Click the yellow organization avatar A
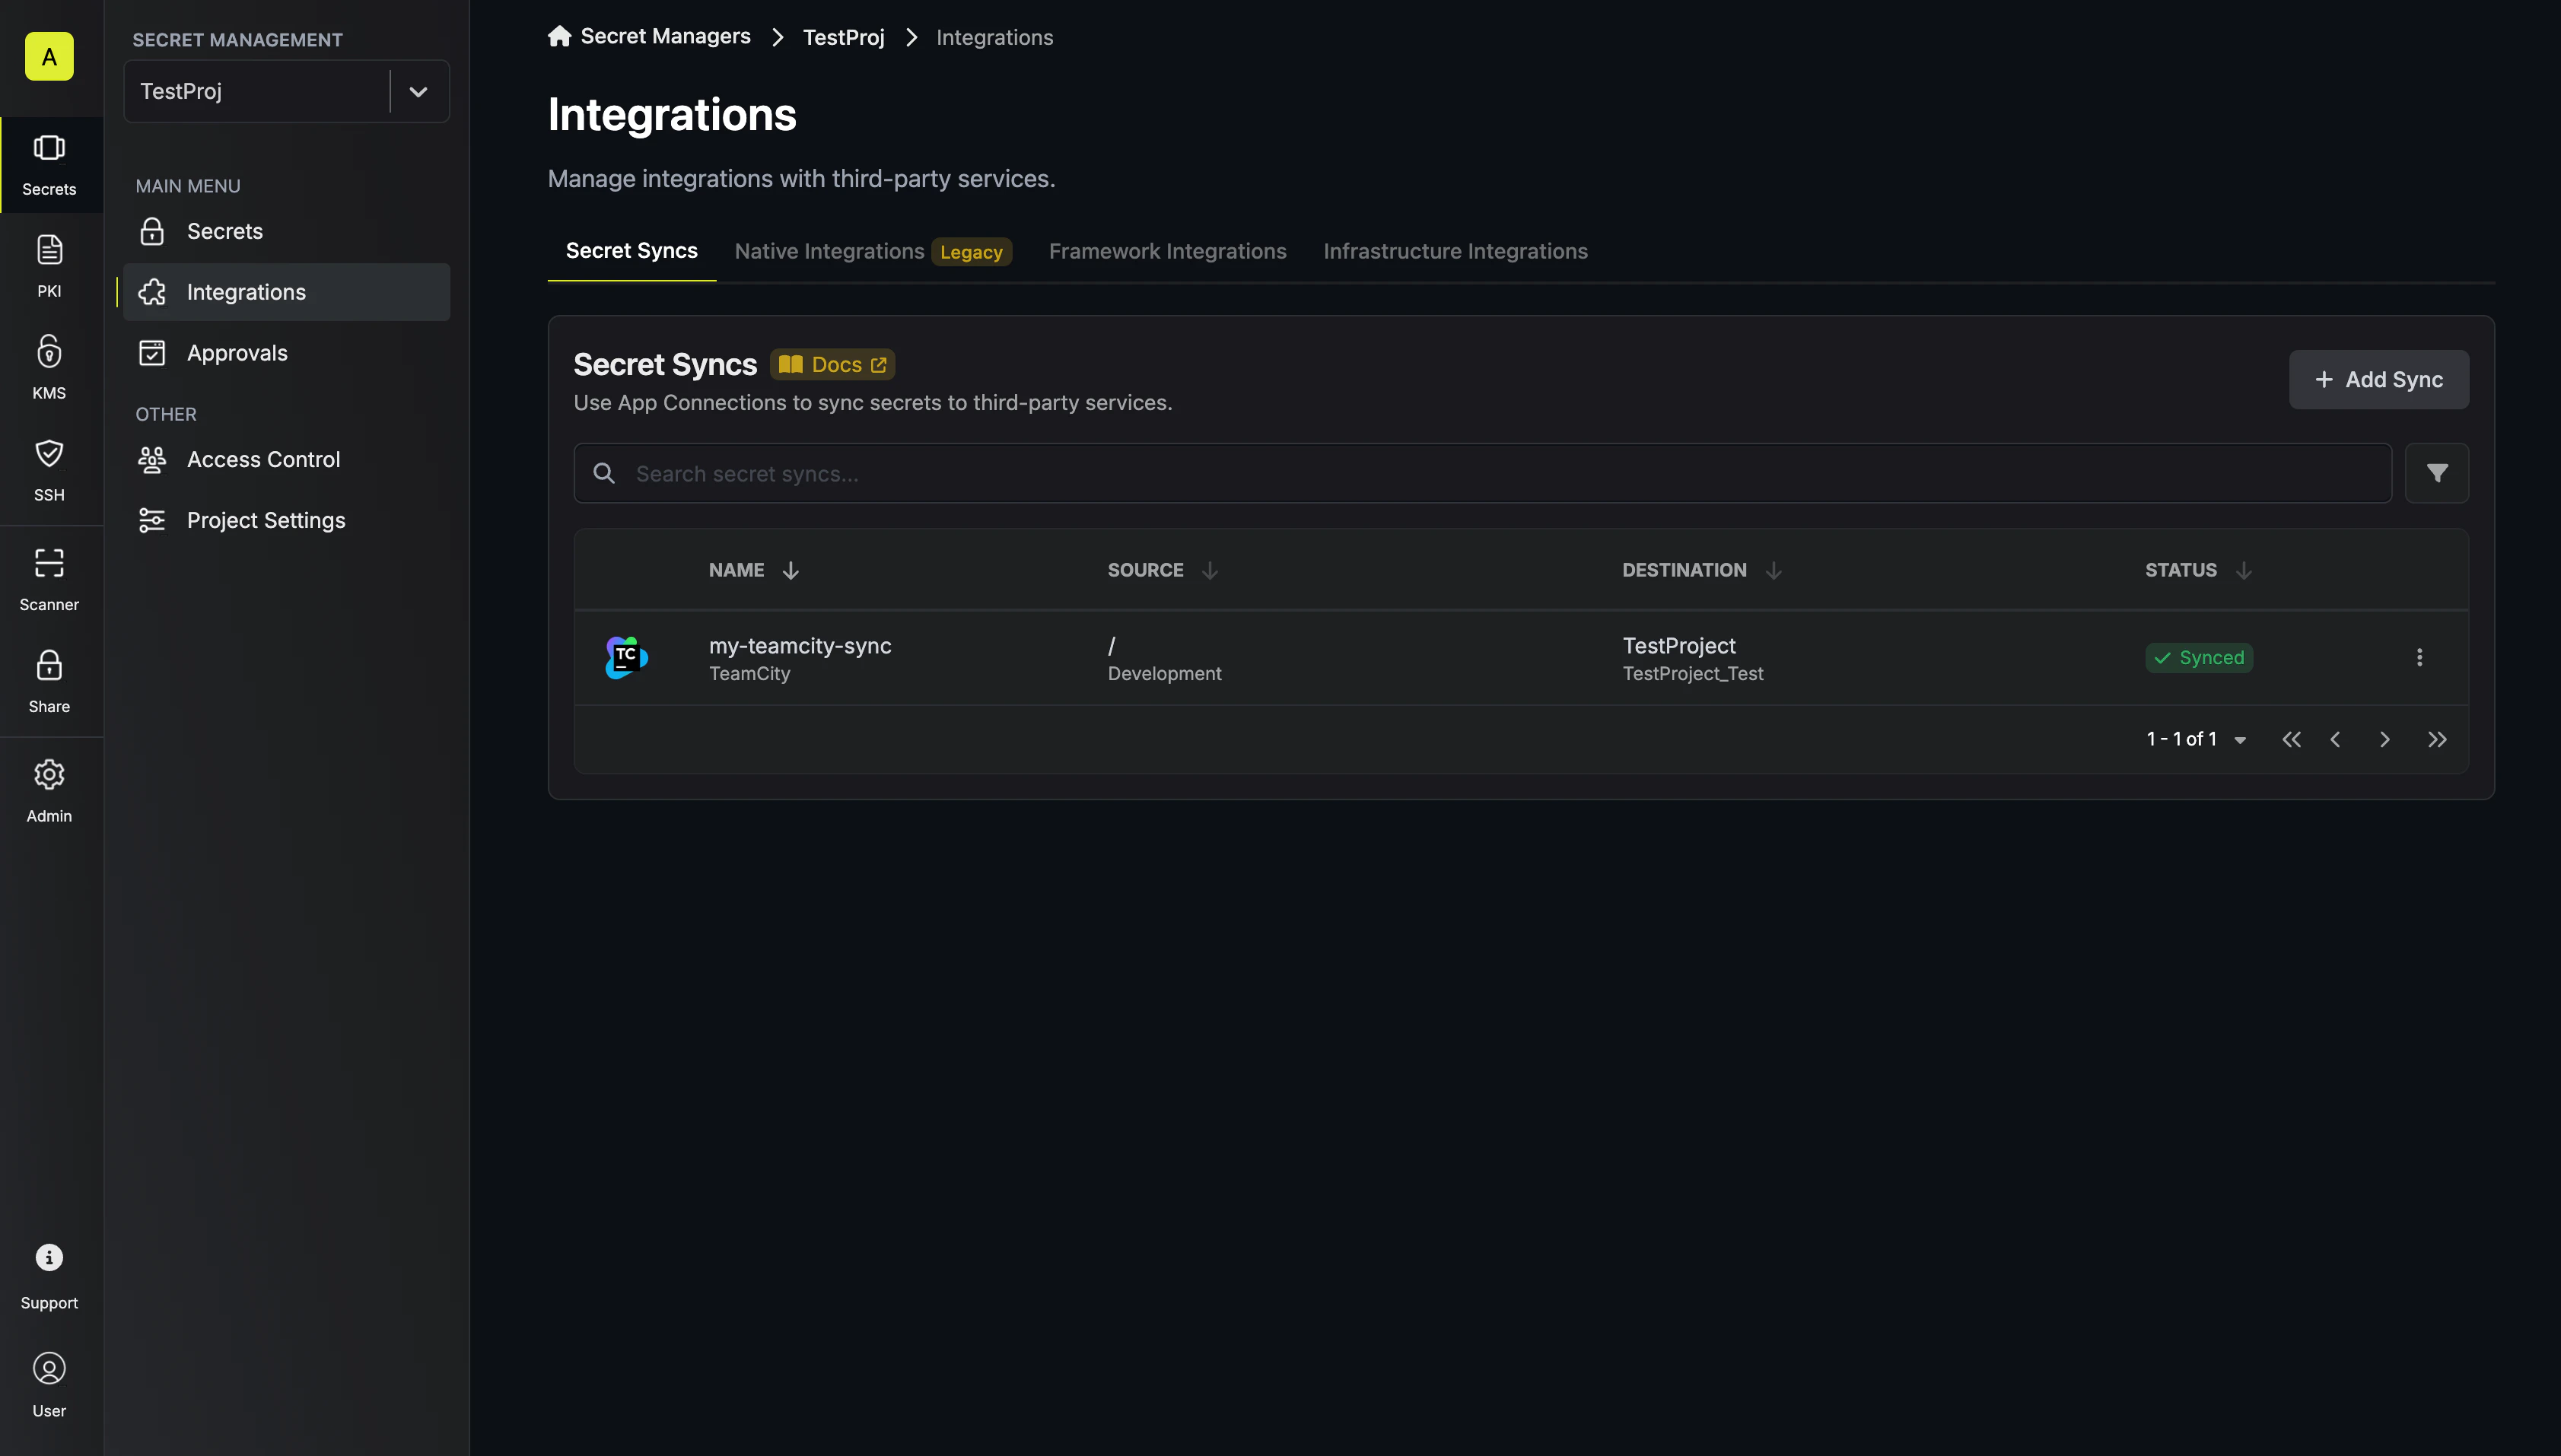Screen dimensions: 2561x1456 tap(49, 56)
